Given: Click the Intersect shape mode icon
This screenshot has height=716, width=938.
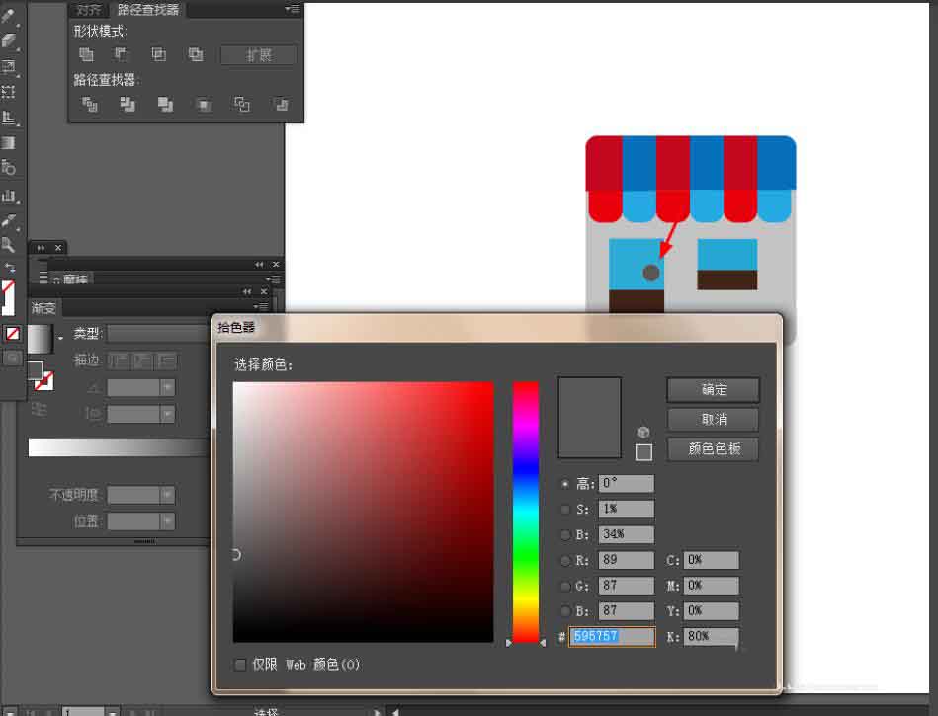Looking at the screenshot, I should 158,55.
